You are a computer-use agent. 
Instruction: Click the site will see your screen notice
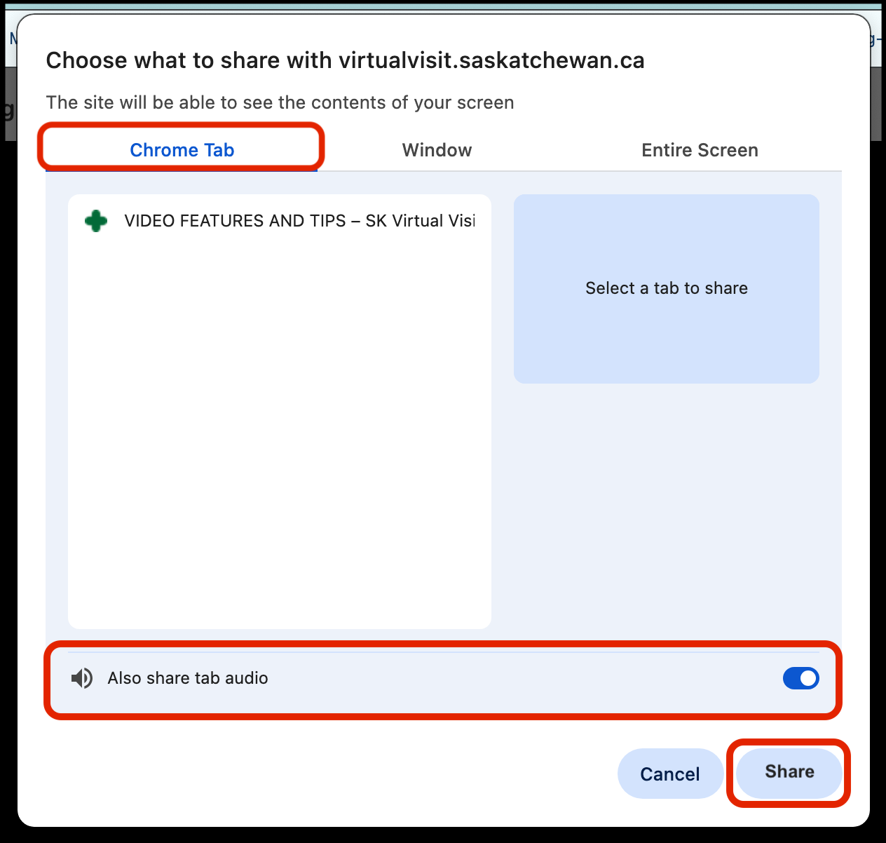280,102
